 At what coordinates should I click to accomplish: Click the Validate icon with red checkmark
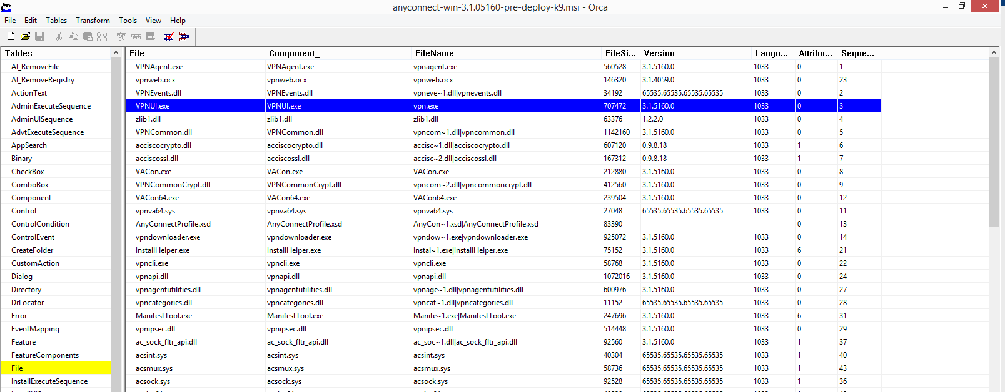(169, 37)
